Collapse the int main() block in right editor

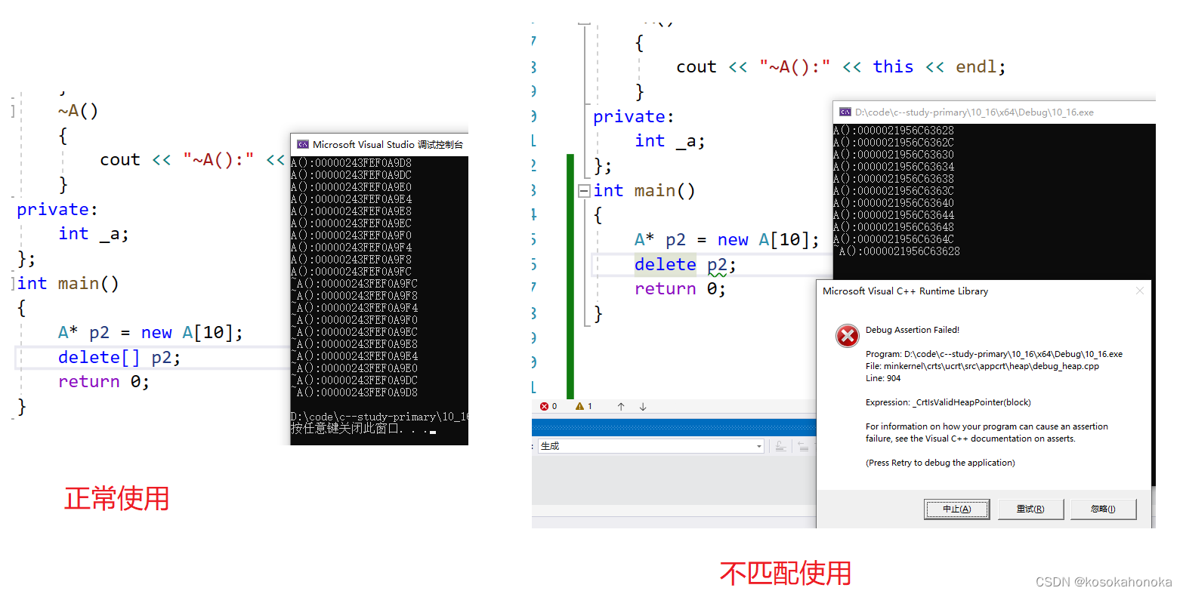[584, 191]
